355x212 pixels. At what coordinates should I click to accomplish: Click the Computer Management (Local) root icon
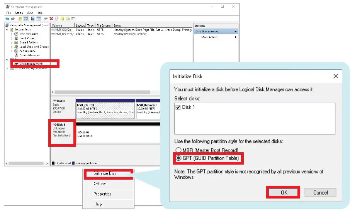click(x=7, y=25)
